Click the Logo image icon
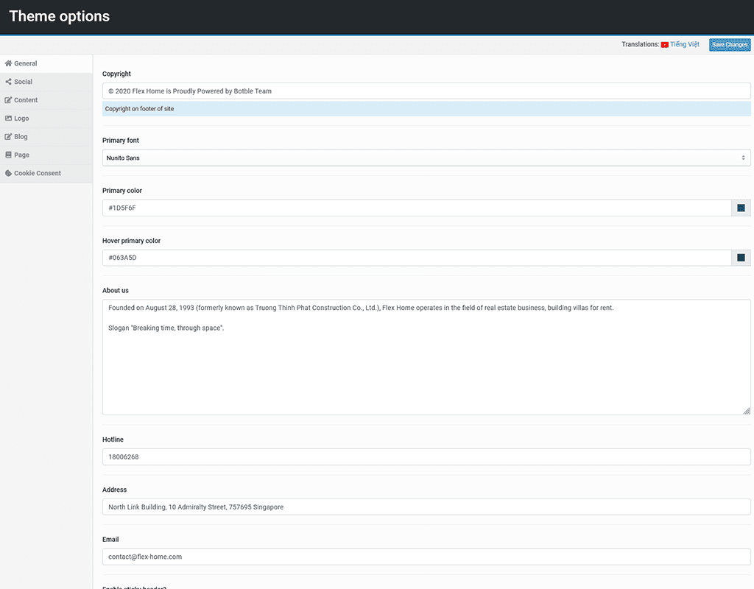Viewport: 754px width, 589px height. [8, 119]
